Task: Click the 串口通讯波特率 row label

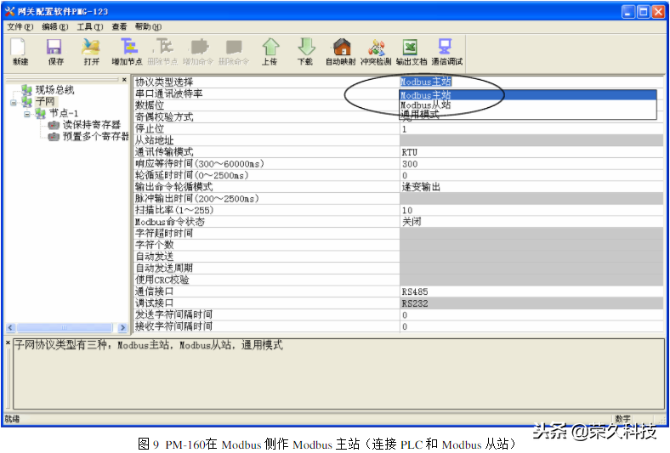Action: (x=169, y=93)
